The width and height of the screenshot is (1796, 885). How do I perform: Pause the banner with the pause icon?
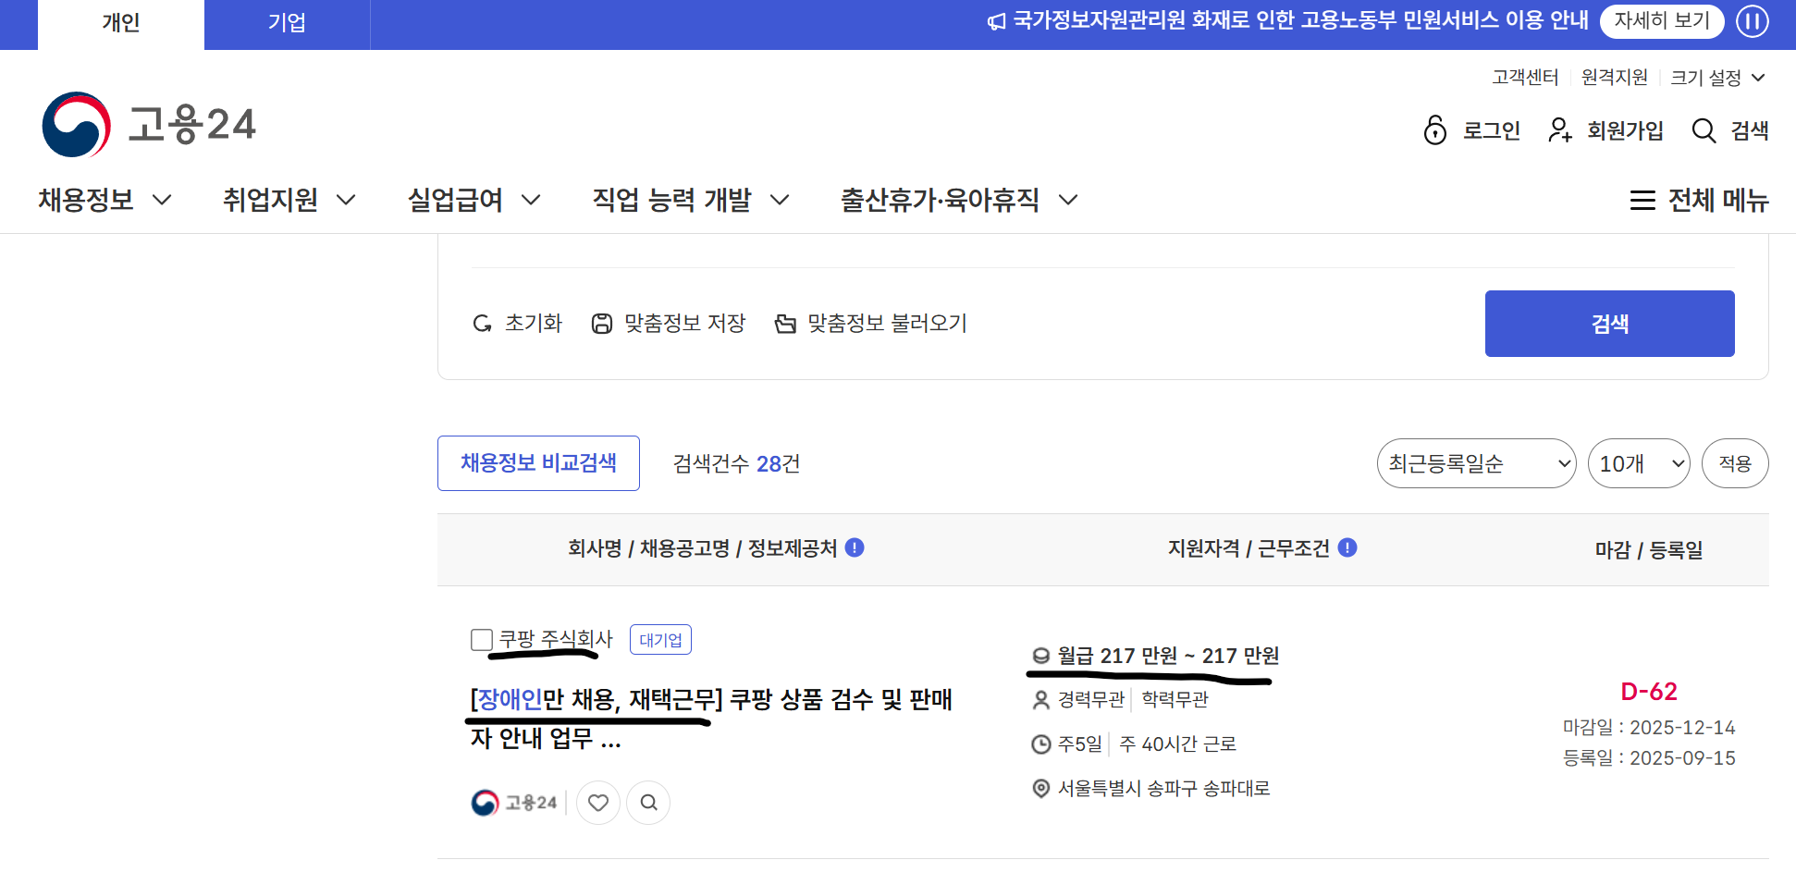point(1752,21)
